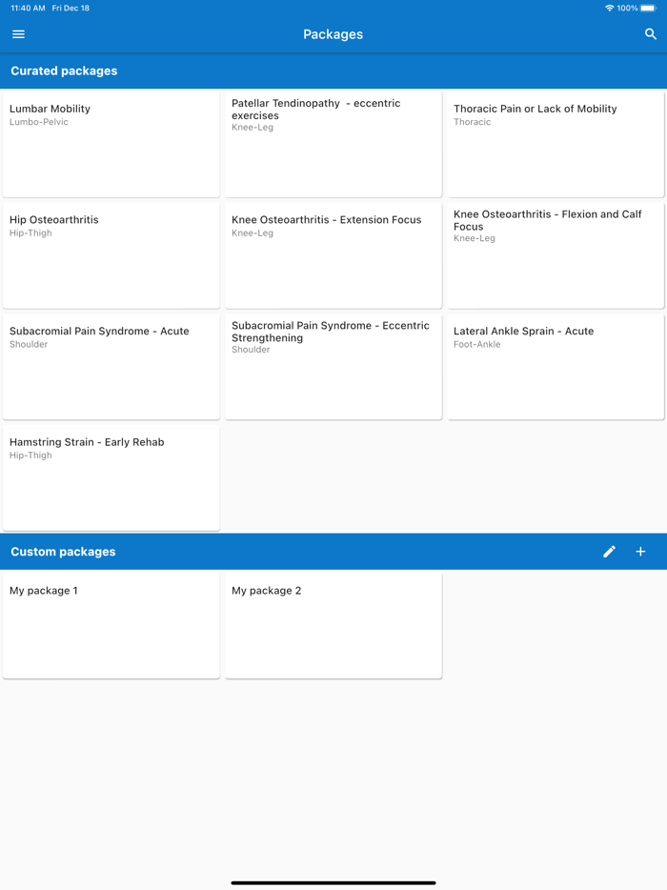Tap the search magnifier icon

[651, 34]
